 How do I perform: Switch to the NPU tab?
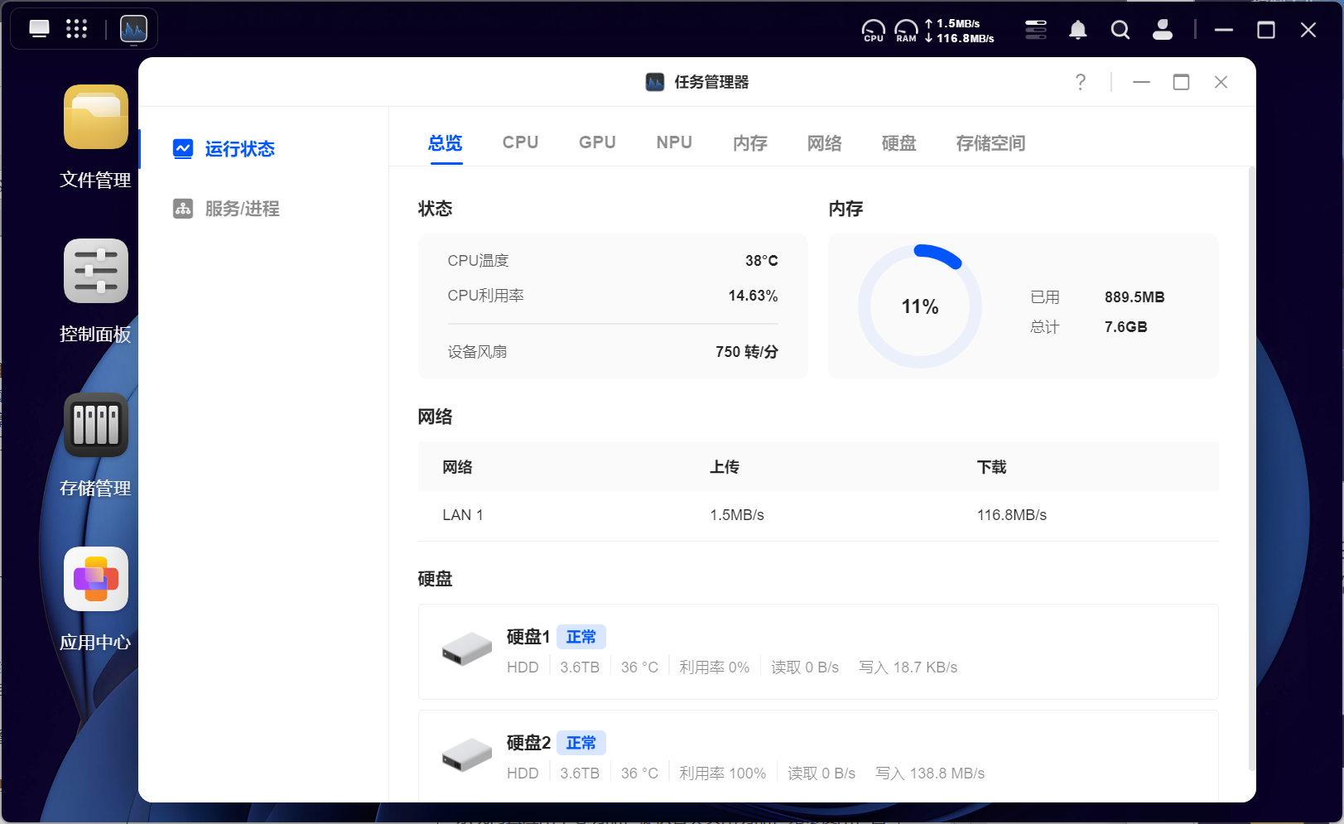pyautogui.click(x=674, y=142)
